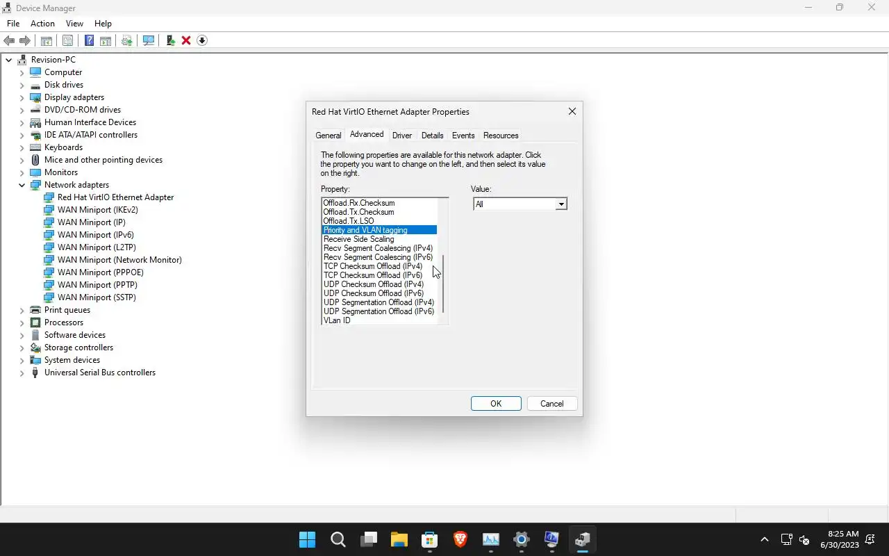Open Microsoft Store from taskbar
The image size is (889, 556).
coord(429,539)
